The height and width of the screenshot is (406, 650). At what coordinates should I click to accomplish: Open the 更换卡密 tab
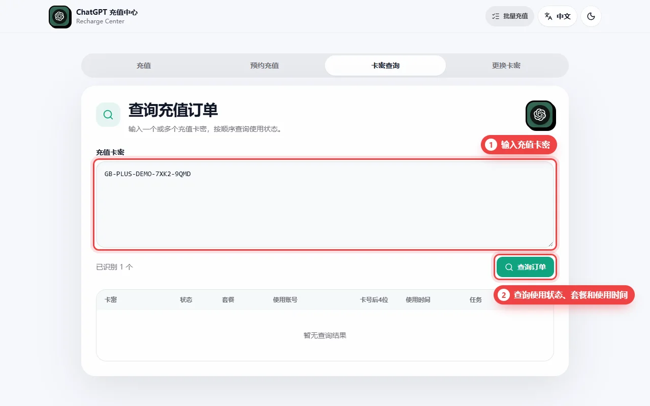pyautogui.click(x=506, y=65)
